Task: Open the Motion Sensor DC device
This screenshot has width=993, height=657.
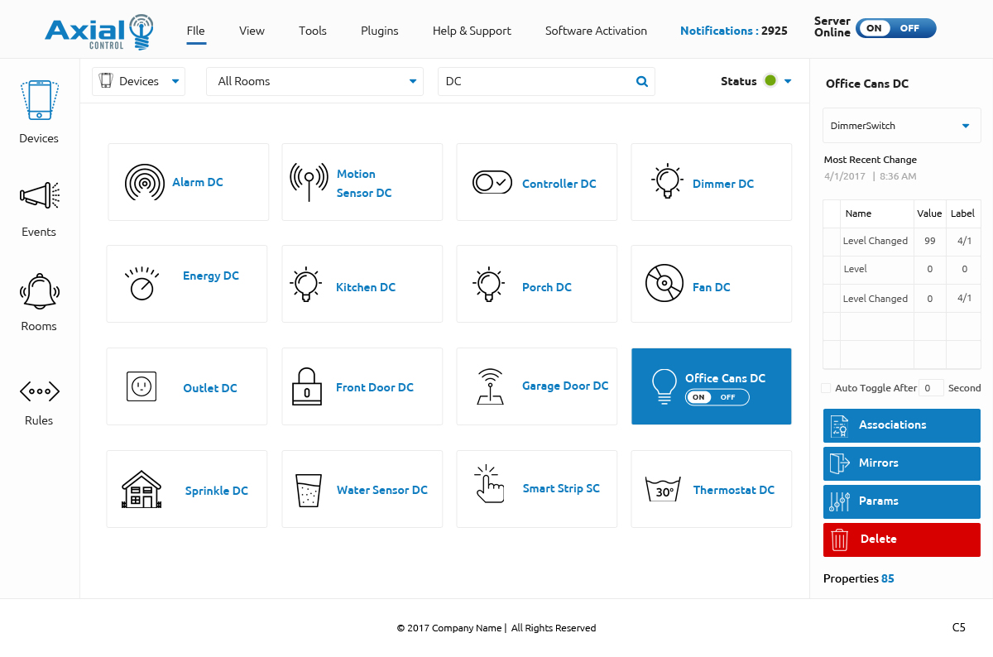Action: coord(362,181)
